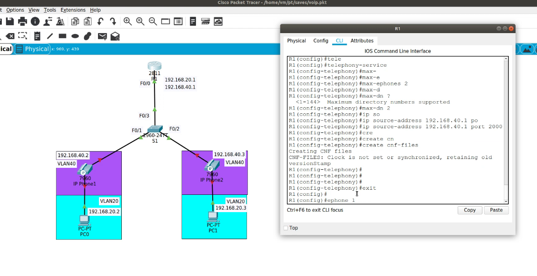Viewport: 537px width, 276px height.
Task: Click the Save floppy-disk icon
Action: click(10, 21)
